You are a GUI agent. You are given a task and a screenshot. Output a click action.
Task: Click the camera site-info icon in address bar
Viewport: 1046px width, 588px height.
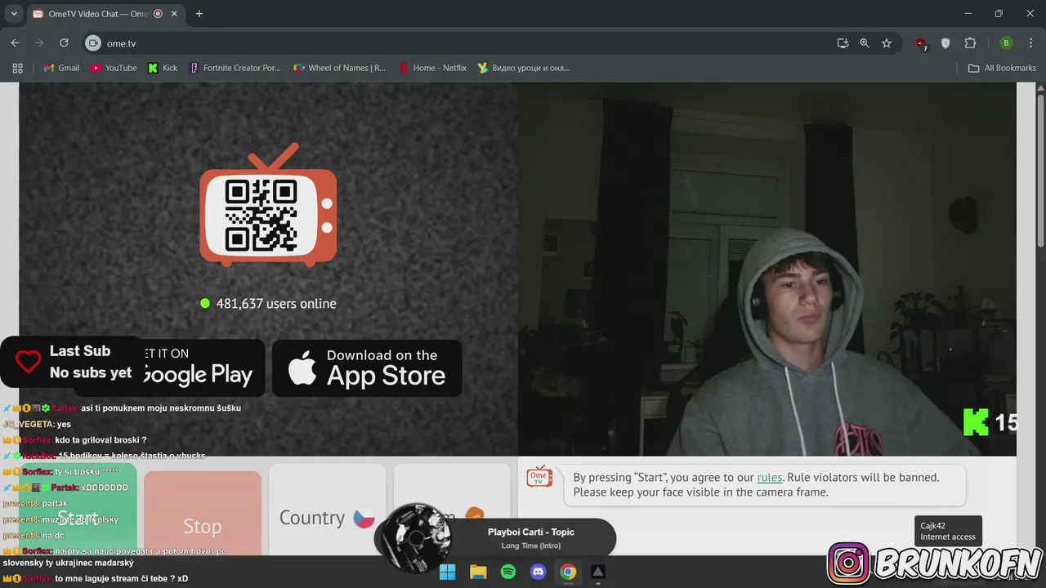click(x=93, y=43)
